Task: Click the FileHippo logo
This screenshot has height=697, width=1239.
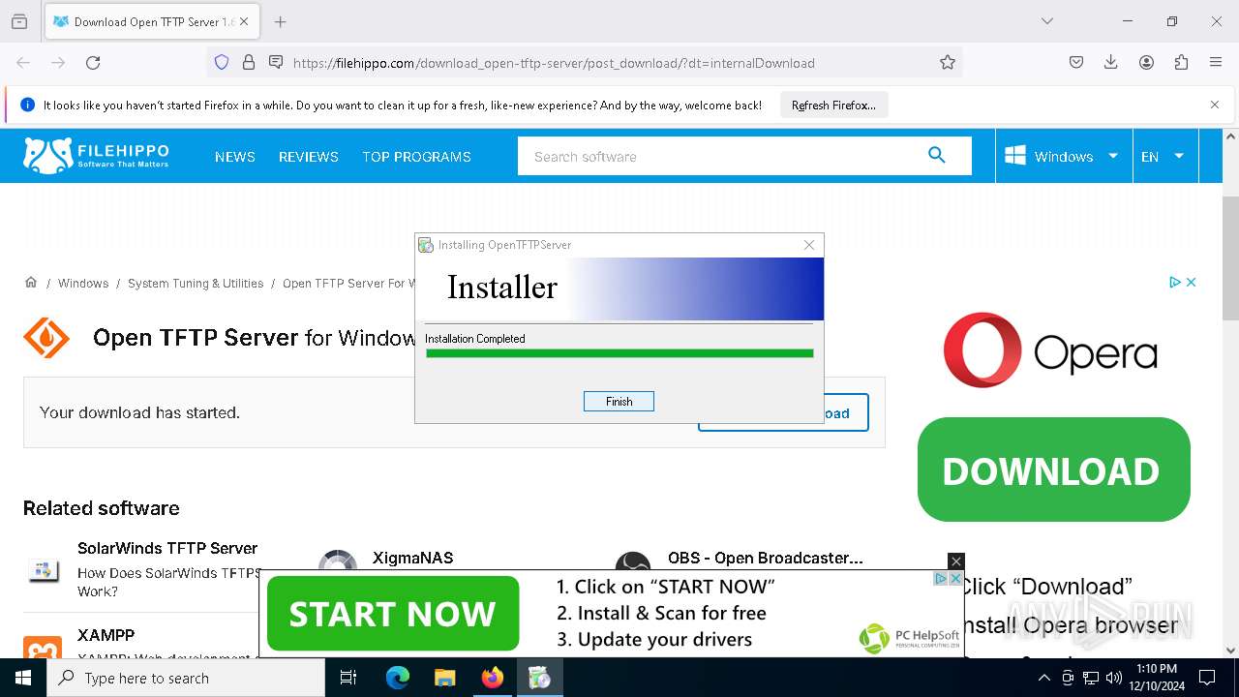Action: point(96,156)
